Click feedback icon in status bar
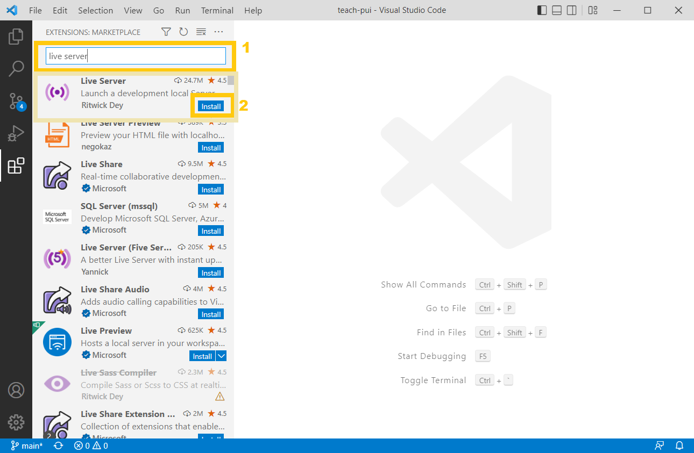Screen dimensions: 694x453 tap(659, 446)
